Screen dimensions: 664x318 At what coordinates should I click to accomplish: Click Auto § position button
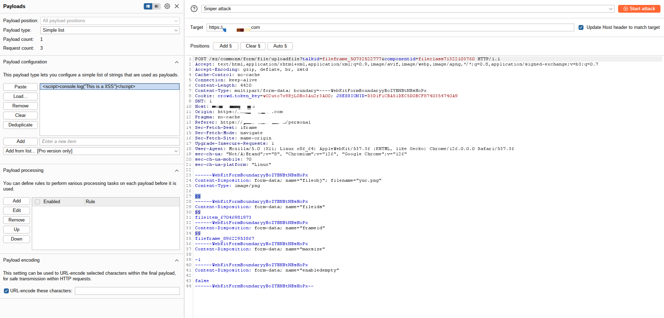(x=280, y=46)
